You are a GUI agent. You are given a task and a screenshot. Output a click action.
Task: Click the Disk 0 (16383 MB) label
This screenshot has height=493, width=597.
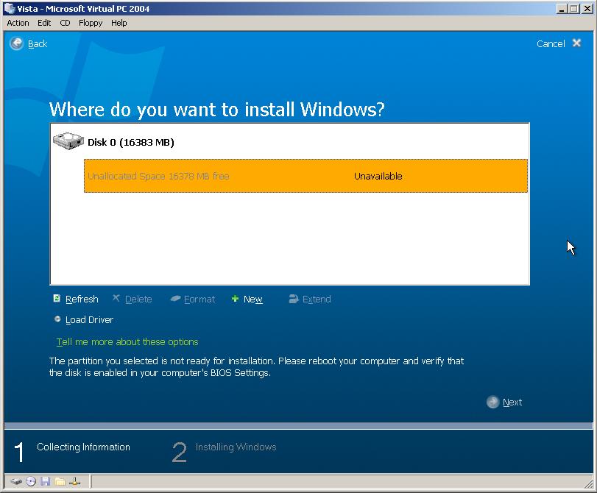pyautogui.click(x=130, y=142)
